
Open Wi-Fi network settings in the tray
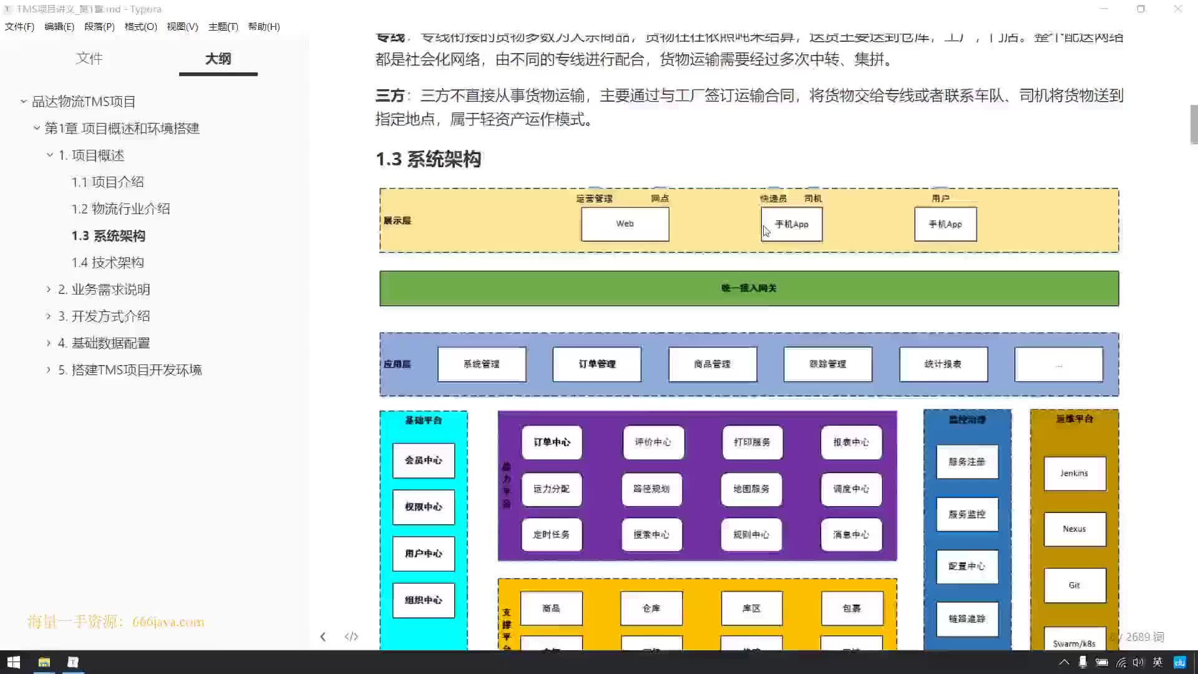coord(1121,662)
